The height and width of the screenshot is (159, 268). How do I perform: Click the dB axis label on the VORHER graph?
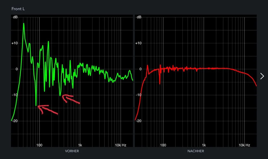[15, 17]
